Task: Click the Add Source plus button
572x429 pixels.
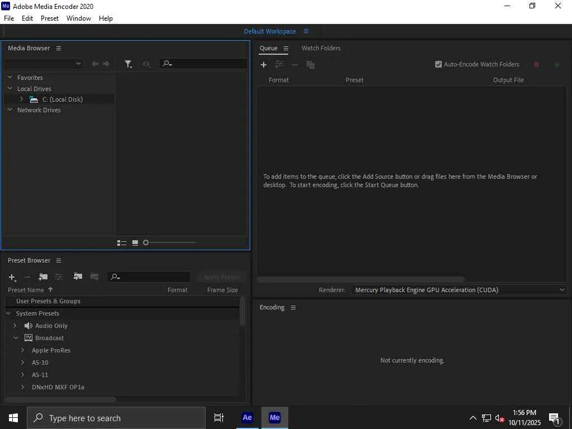Action: (x=264, y=65)
